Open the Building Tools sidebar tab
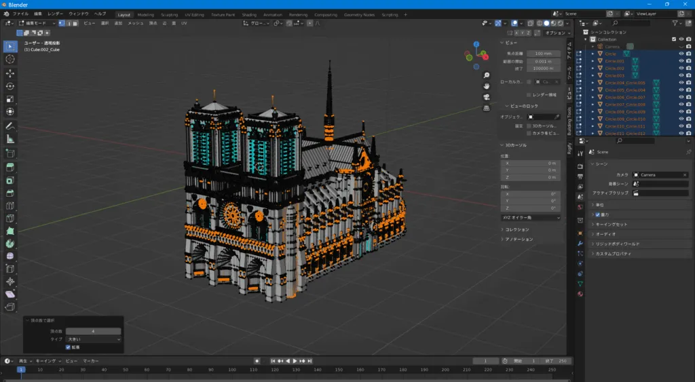 point(569,120)
